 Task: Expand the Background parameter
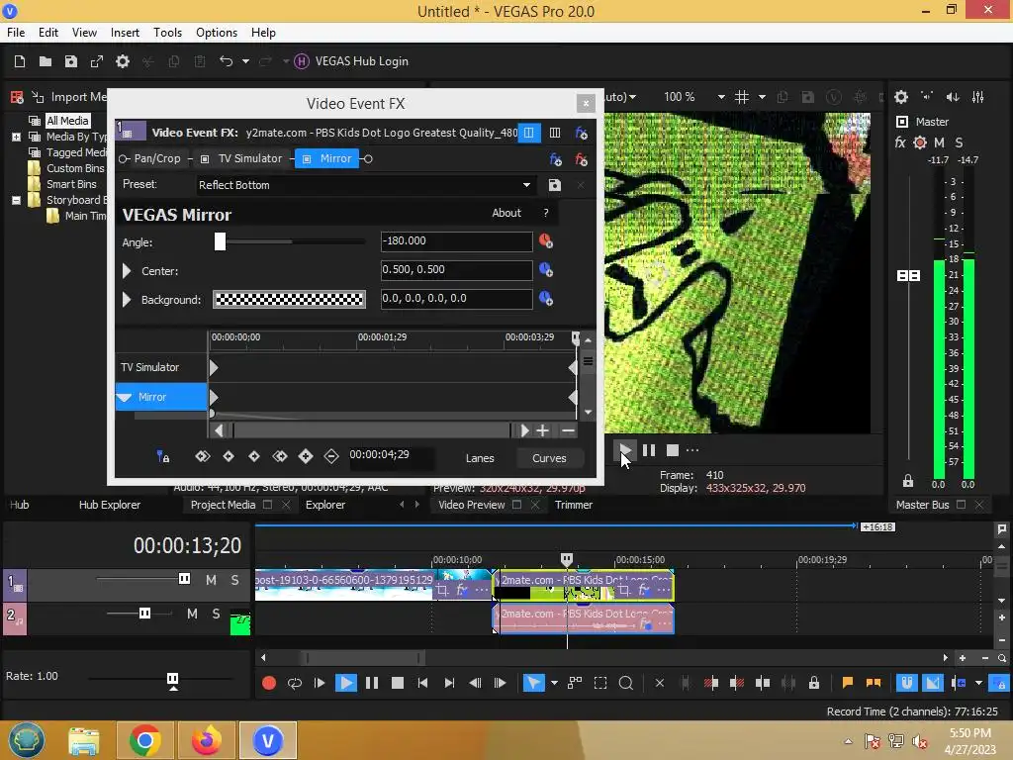128,300
